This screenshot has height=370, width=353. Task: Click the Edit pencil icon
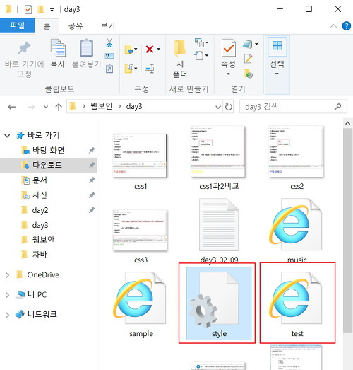click(248, 59)
